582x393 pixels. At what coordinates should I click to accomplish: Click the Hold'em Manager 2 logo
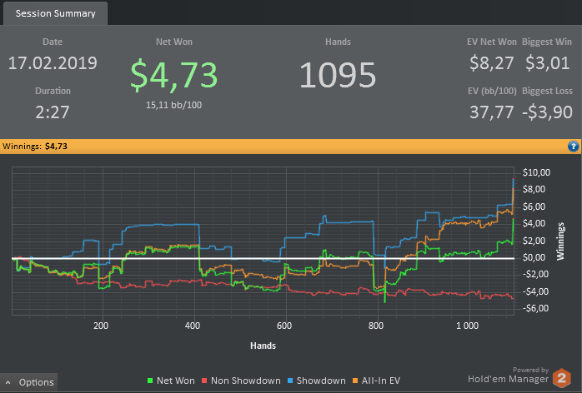(x=561, y=378)
